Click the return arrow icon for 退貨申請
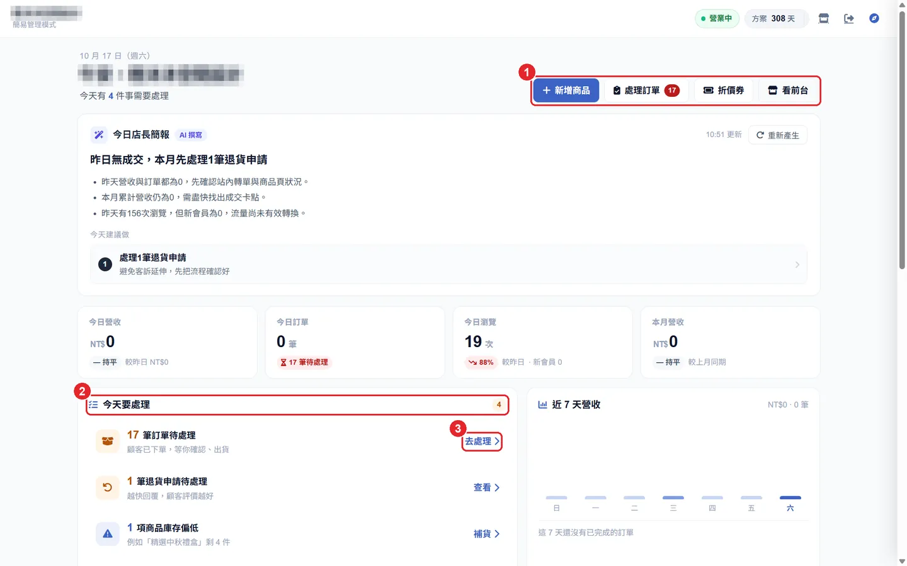The height and width of the screenshot is (566, 907). [108, 487]
